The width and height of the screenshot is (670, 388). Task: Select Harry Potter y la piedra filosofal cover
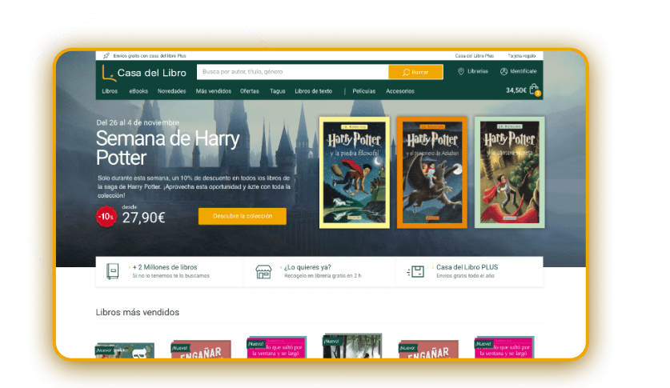(x=354, y=172)
